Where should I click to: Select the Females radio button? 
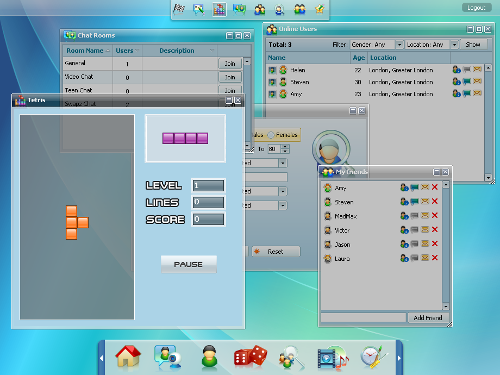pos(271,135)
